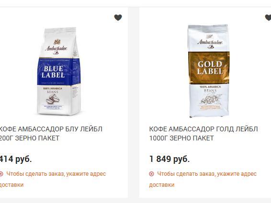271x203 pixels.
Task: Click warning circle icon under Gold Label price
Action: 151,174
